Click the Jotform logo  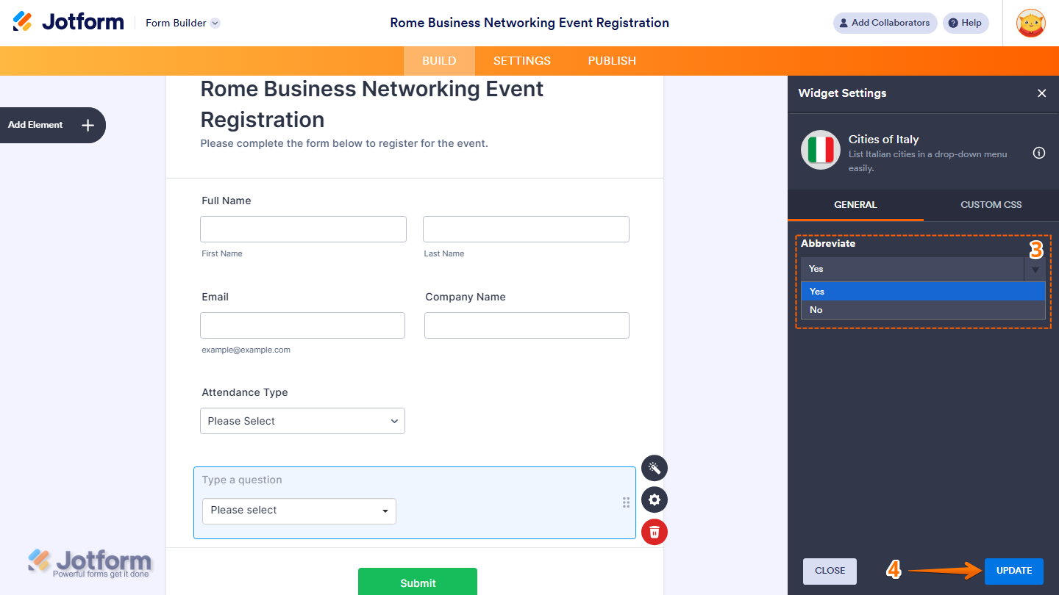[x=68, y=22]
